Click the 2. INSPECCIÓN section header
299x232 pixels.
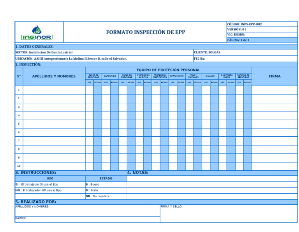pyautogui.click(x=156, y=64)
